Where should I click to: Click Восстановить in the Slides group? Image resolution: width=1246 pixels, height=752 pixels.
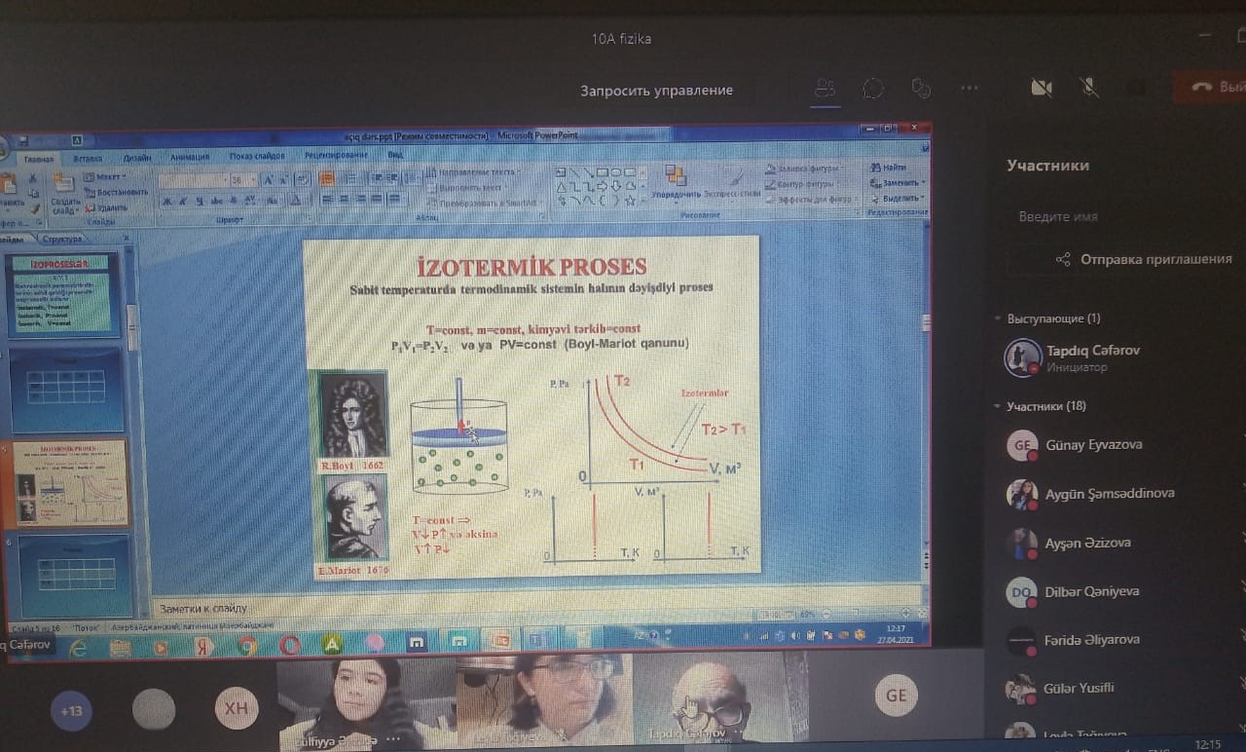pyautogui.click(x=115, y=192)
